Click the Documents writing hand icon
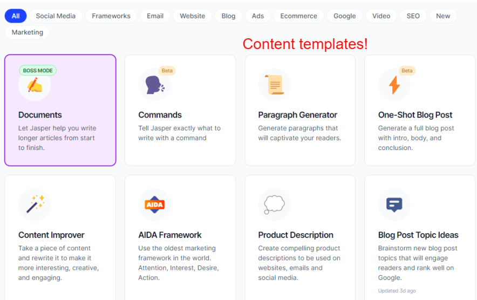 pos(35,85)
